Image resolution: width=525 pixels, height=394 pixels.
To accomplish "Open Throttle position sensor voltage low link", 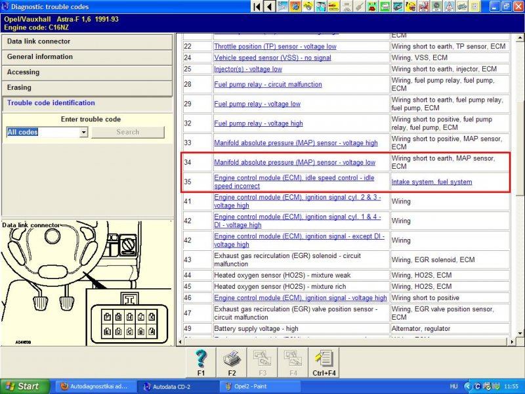I will pos(275,47).
